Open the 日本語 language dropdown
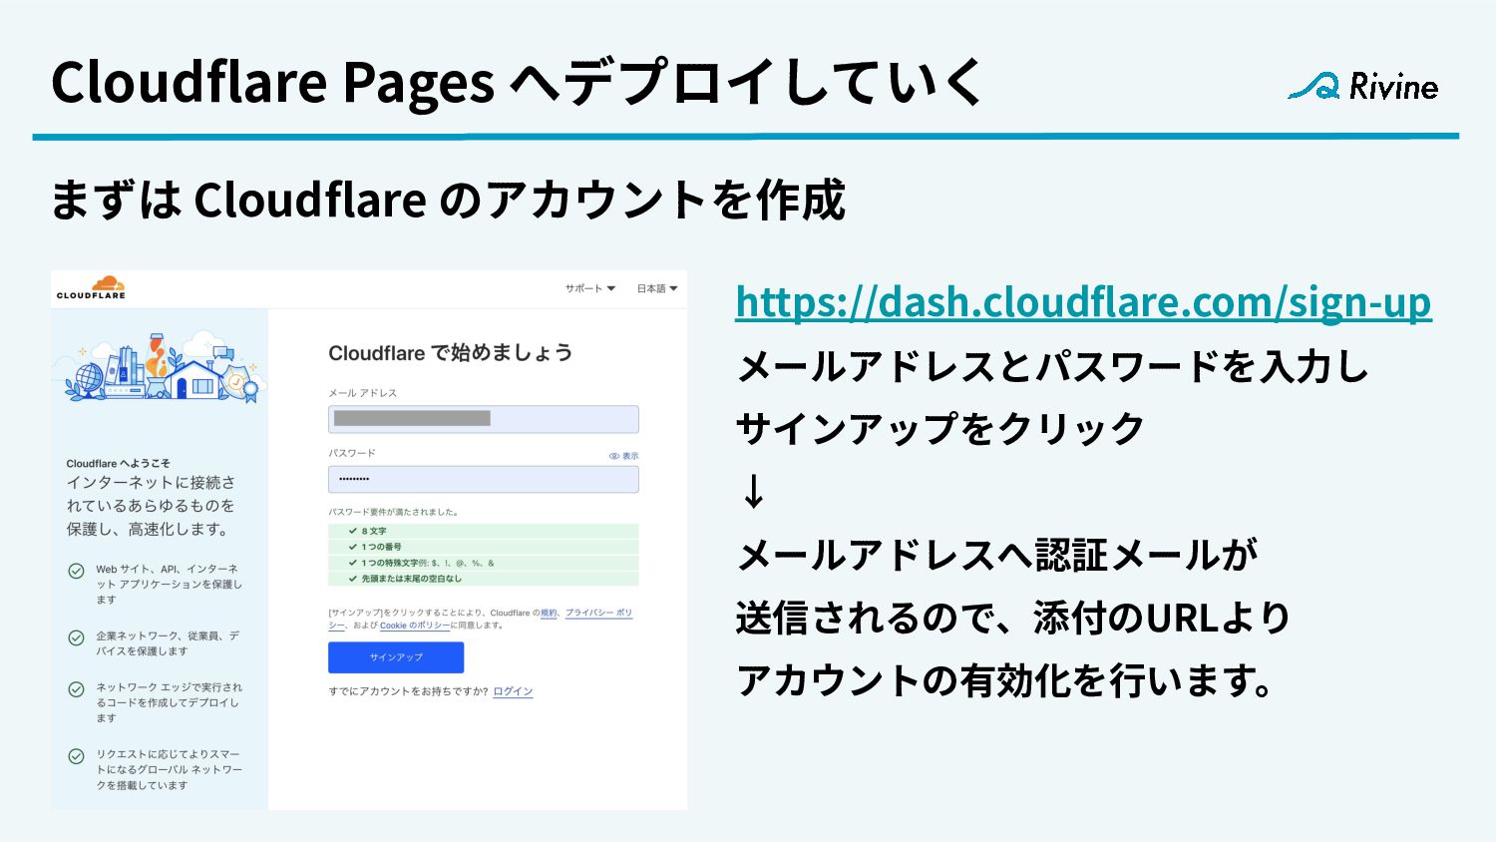The height and width of the screenshot is (842, 1496). coord(657,288)
